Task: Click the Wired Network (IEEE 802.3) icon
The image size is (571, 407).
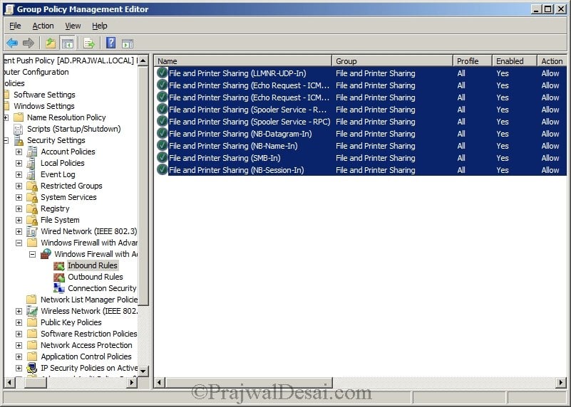Action: click(x=32, y=231)
